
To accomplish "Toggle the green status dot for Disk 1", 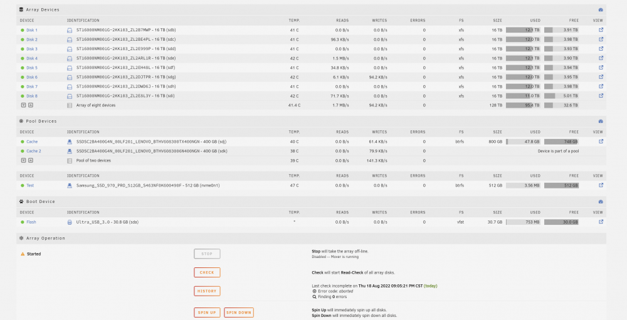I will 23,30.
